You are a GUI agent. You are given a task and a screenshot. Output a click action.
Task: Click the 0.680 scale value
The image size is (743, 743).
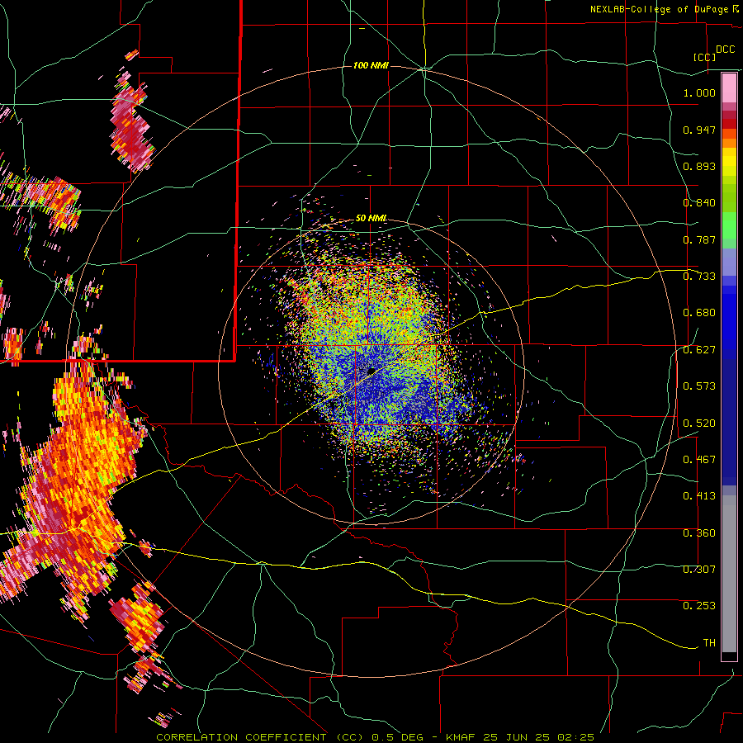coord(699,313)
